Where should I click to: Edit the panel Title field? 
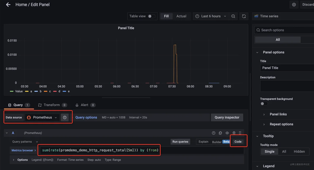click(x=287, y=68)
